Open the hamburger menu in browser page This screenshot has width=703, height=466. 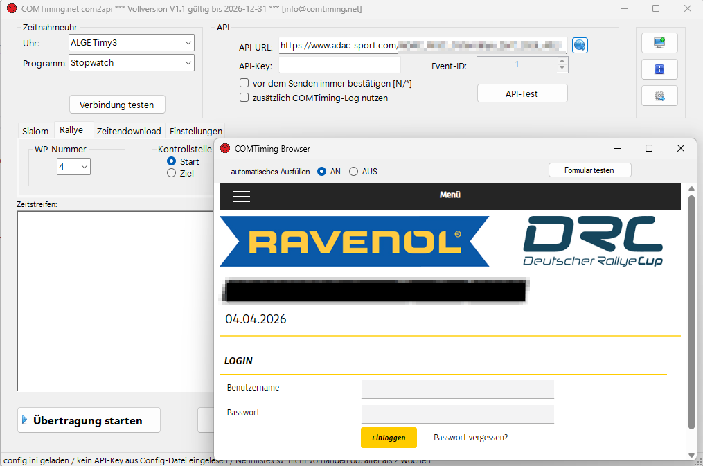click(x=242, y=197)
